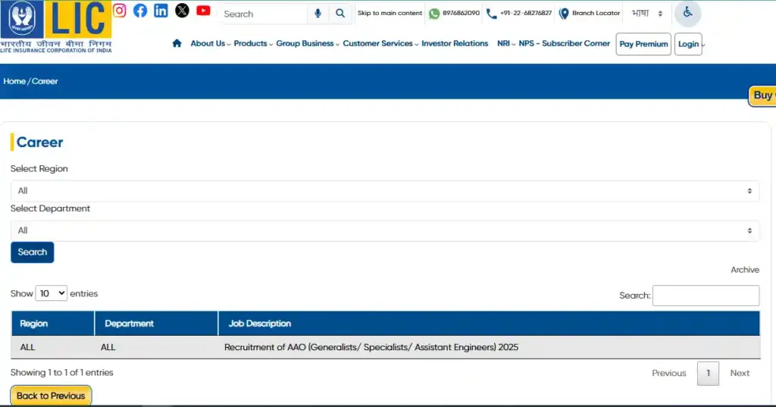Click the 8976862090 WhatsApp number
Image resolution: width=776 pixels, height=407 pixels.
click(461, 14)
